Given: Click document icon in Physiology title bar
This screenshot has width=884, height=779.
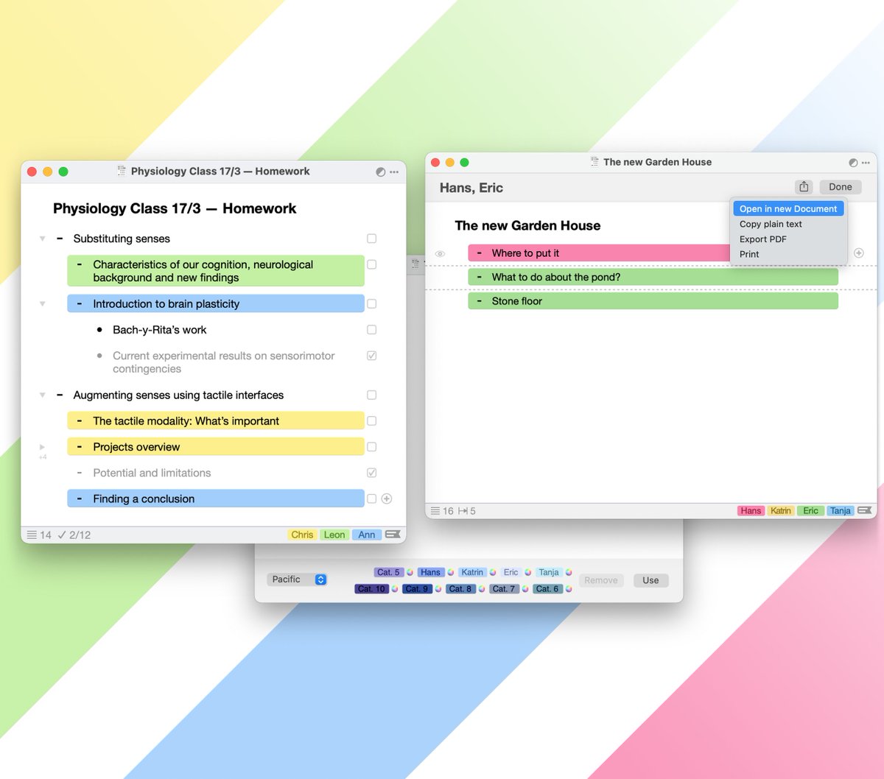Looking at the screenshot, I should (x=122, y=171).
